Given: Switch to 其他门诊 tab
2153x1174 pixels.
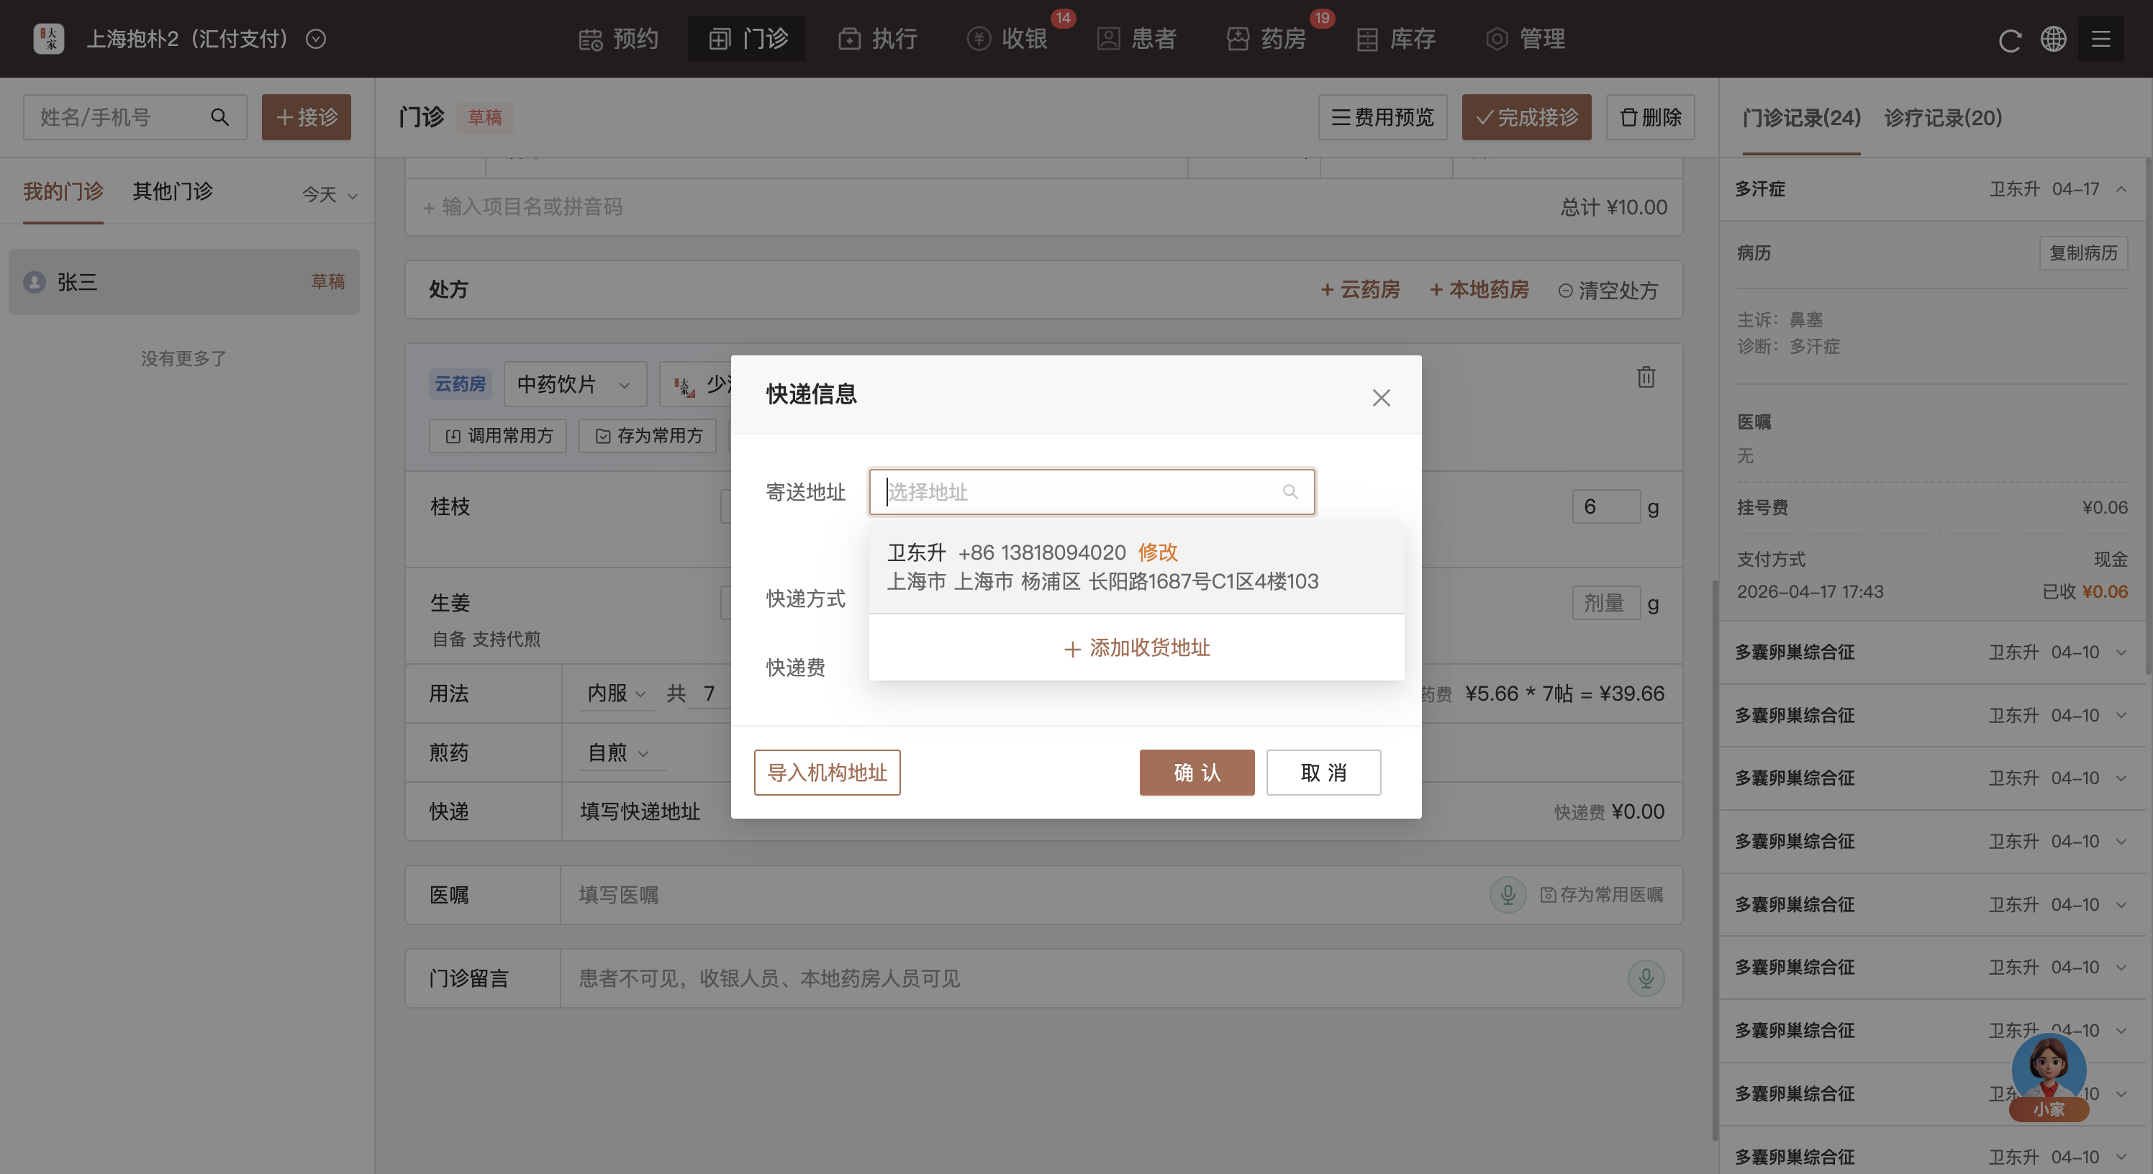Looking at the screenshot, I should (172, 191).
